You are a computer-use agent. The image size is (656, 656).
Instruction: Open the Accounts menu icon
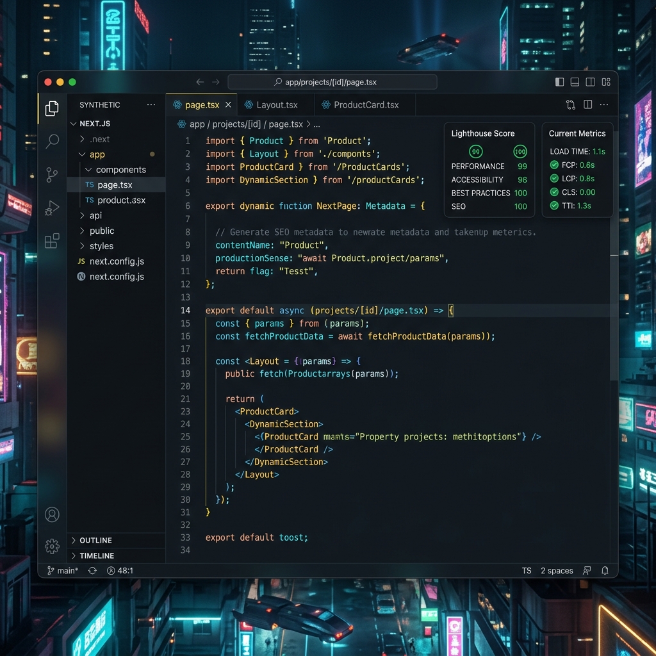tap(52, 514)
